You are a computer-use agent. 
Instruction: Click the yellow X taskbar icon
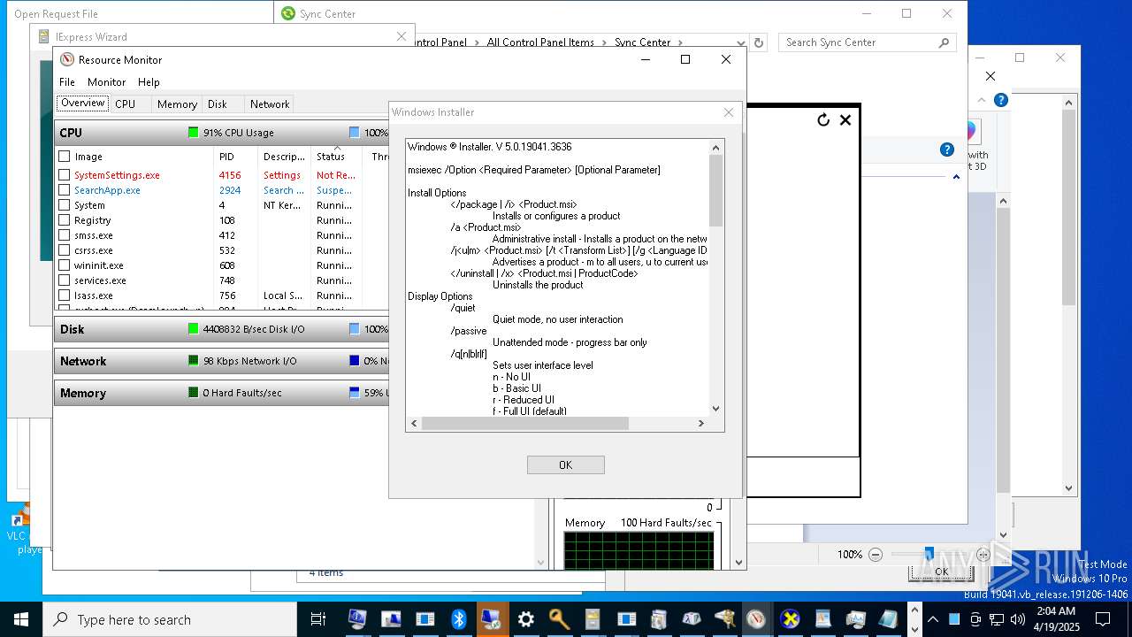click(x=790, y=619)
